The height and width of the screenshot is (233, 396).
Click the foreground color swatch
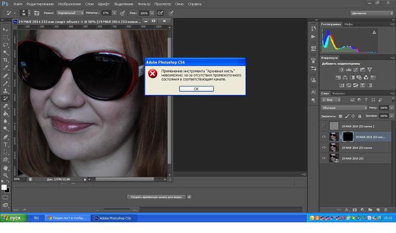4,187
